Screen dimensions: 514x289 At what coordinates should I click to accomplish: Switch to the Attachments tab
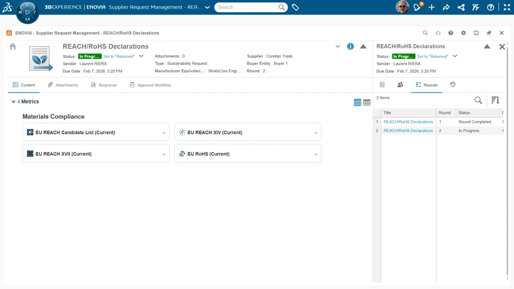point(63,85)
